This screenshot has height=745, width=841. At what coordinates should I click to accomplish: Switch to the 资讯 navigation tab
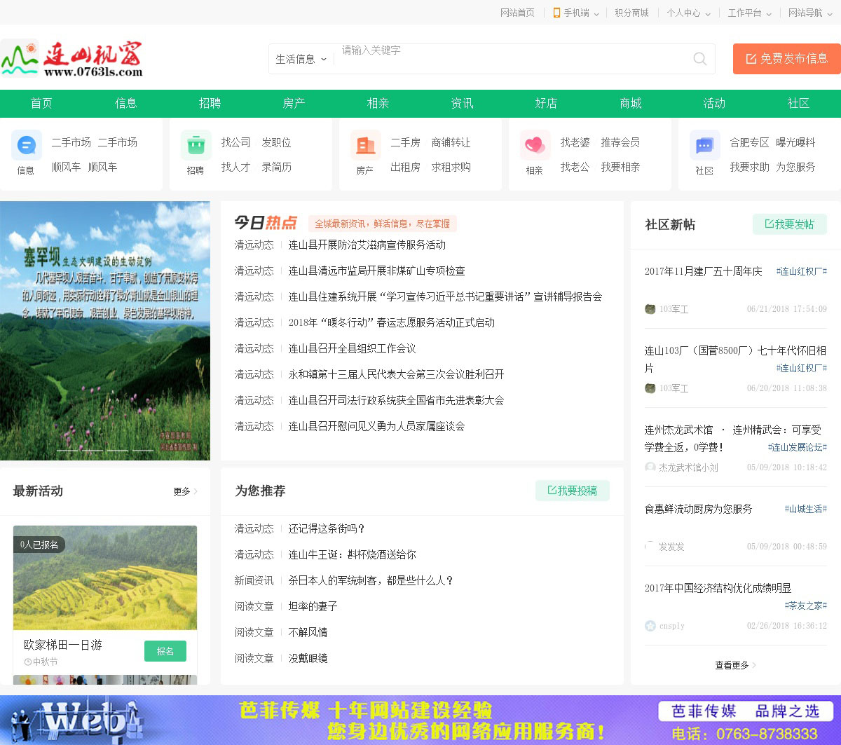tap(462, 104)
